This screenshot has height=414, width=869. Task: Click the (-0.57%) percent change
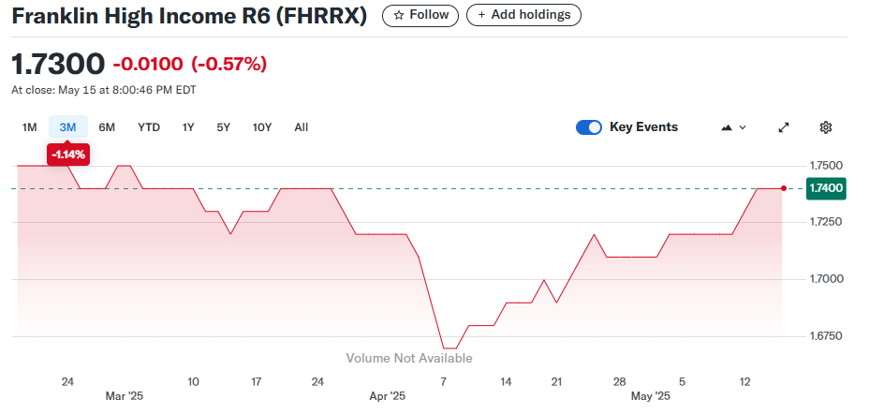[x=228, y=65]
